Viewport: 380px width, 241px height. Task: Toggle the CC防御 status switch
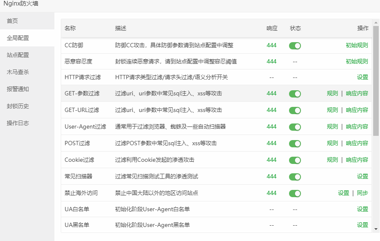pyautogui.click(x=295, y=46)
